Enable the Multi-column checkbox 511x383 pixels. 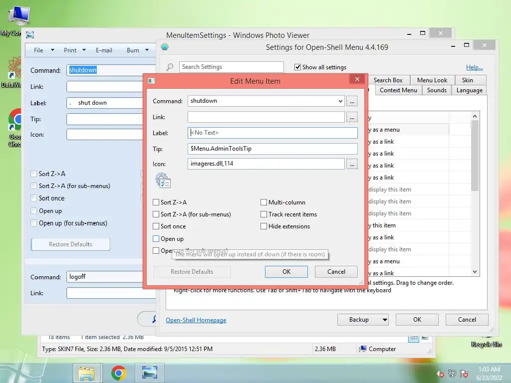click(x=263, y=202)
